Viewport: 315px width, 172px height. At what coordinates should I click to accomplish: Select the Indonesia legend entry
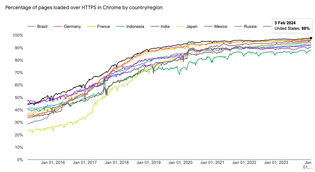pos(135,27)
